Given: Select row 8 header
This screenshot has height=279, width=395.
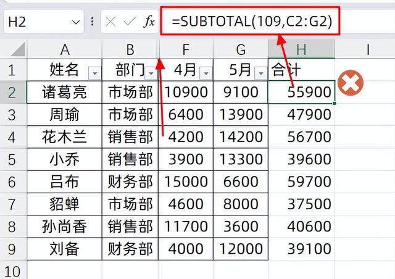Looking at the screenshot, I should point(13,227).
